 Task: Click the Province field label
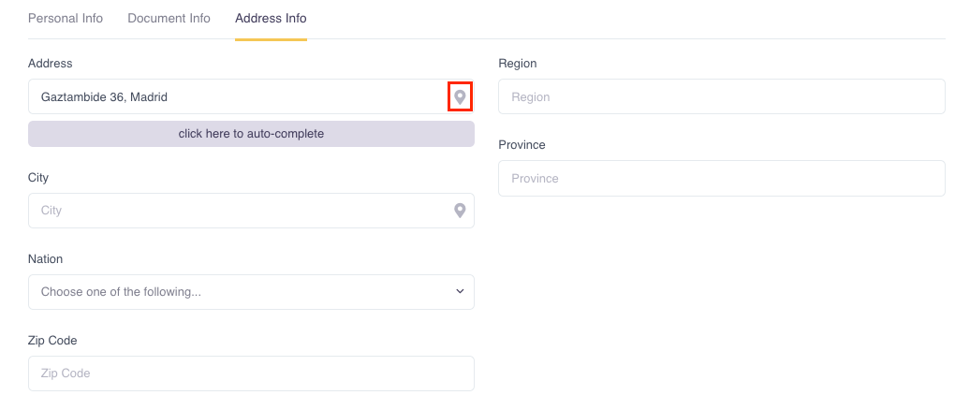pos(522,145)
